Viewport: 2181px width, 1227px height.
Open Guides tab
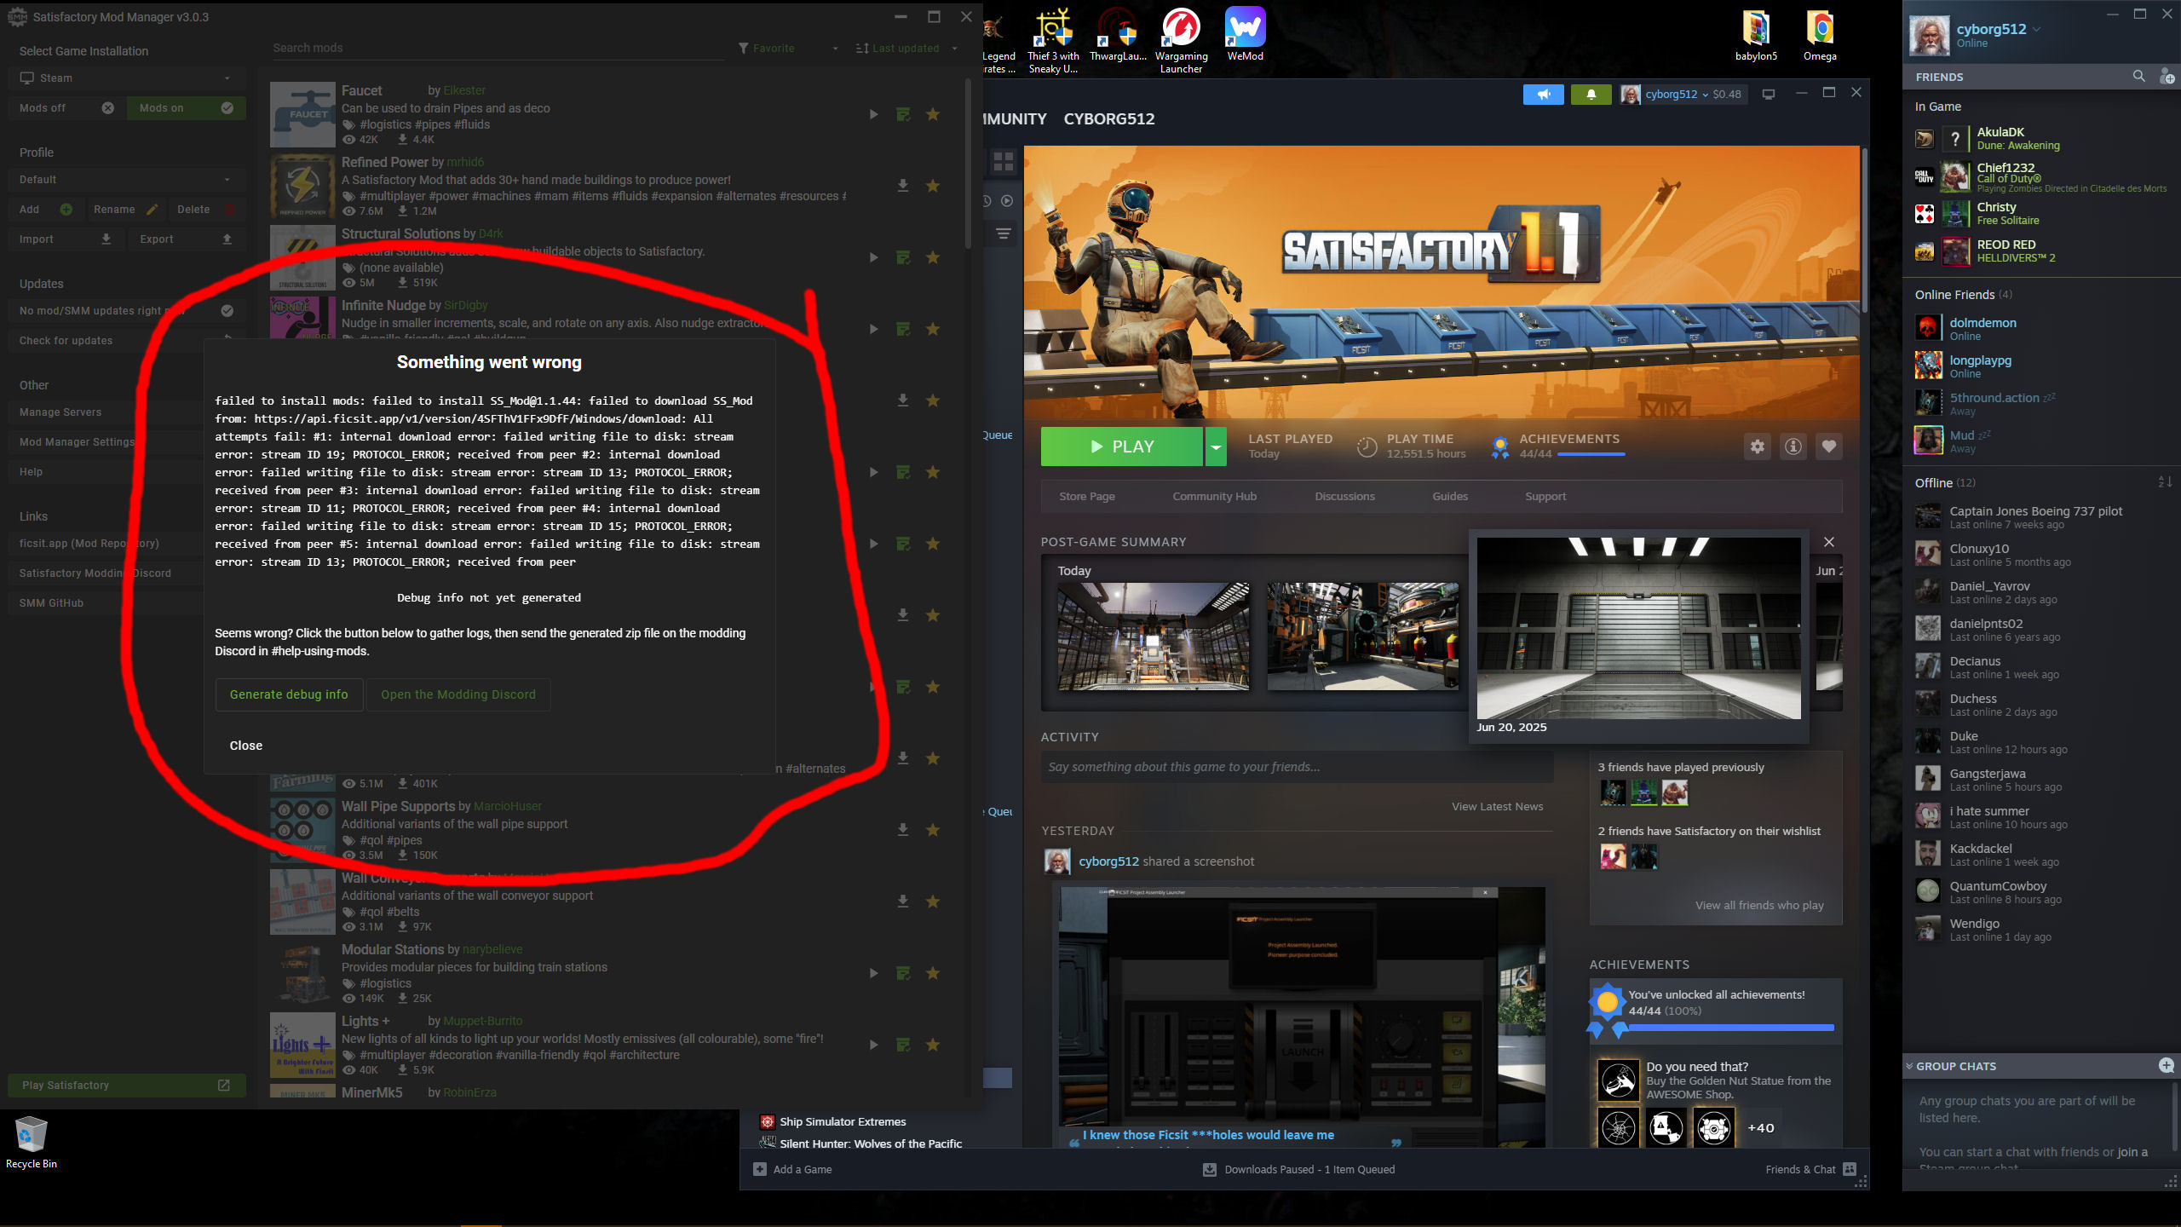(x=1450, y=496)
